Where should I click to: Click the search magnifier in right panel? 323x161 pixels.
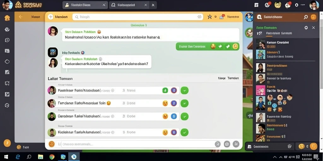coord(306,17)
